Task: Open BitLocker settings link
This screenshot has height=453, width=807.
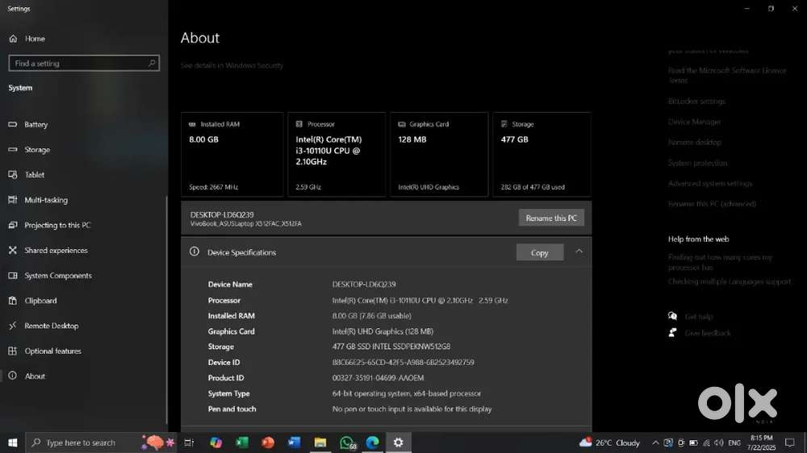Action: tap(696, 102)
